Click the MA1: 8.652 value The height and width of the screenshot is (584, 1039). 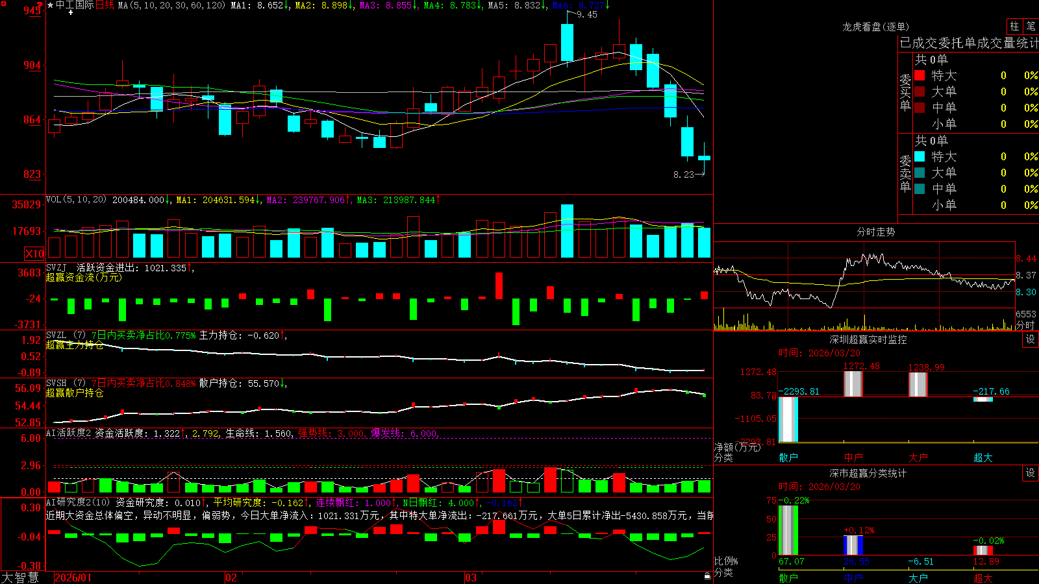260,5
